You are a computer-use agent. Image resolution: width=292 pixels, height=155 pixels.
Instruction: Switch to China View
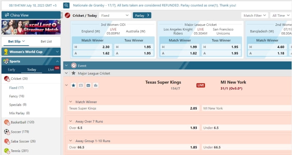31,15
